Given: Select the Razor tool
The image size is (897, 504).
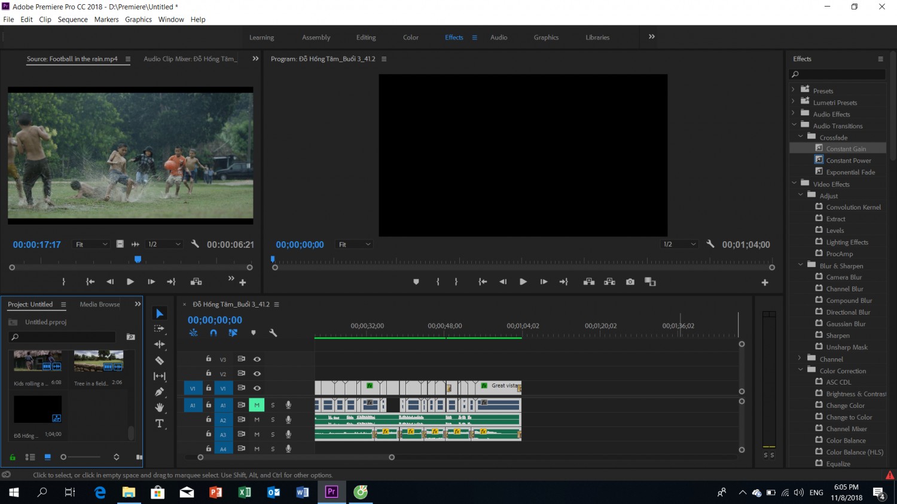Looking at the screenshot, I should [x=160, y=360].
